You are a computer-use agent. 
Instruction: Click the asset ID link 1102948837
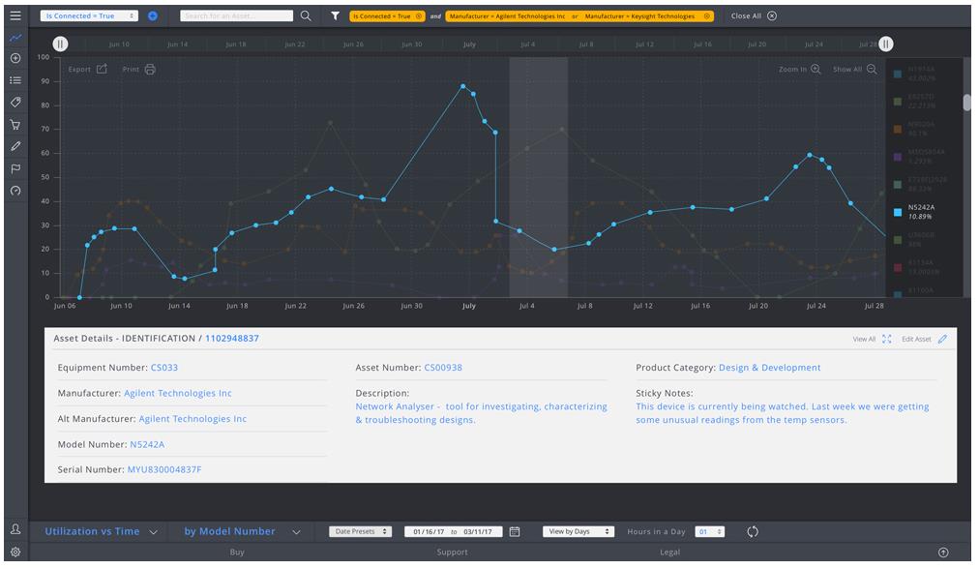[231, 339]
